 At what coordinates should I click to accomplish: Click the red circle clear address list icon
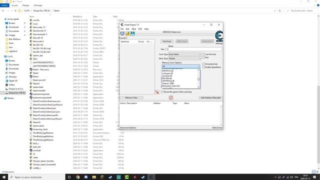[x=171, y=98]
